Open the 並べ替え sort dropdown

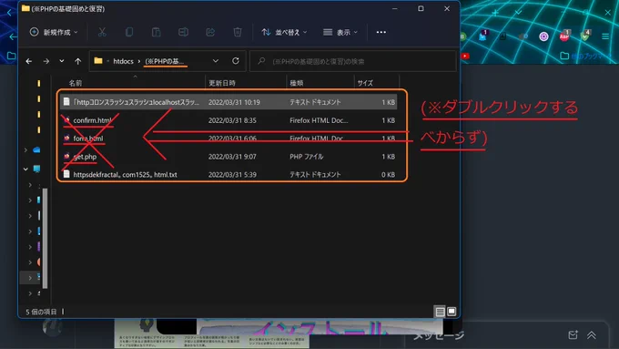[x=284, y=32]
